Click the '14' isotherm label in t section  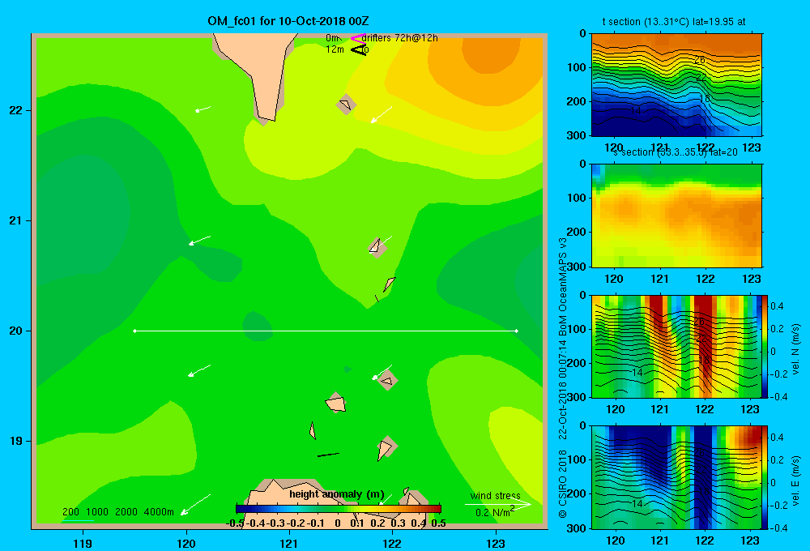click(x=635, y=111)
